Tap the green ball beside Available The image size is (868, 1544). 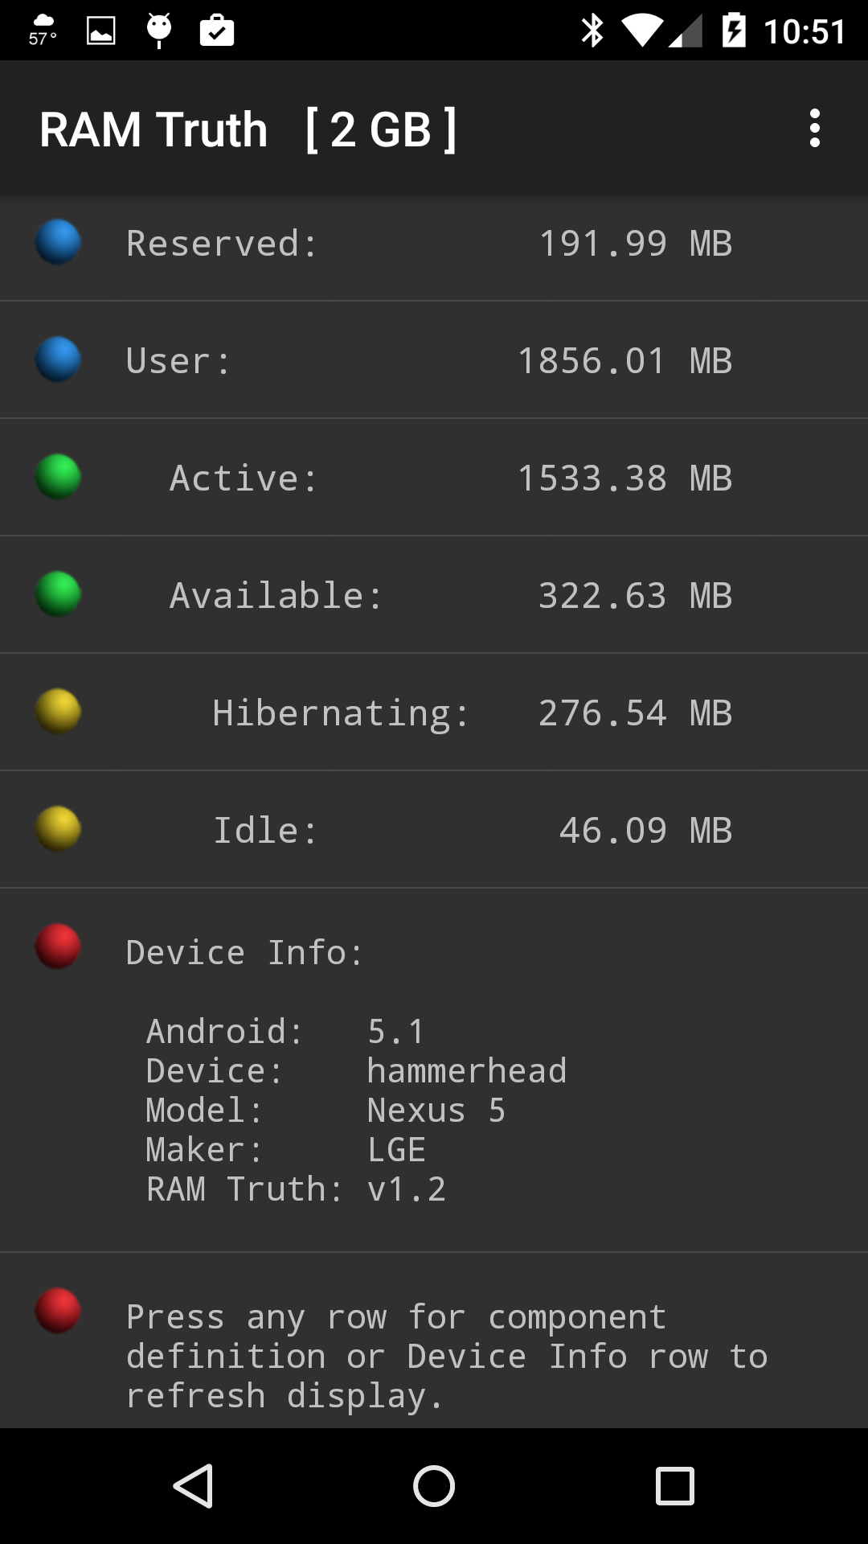coord(58,594)
